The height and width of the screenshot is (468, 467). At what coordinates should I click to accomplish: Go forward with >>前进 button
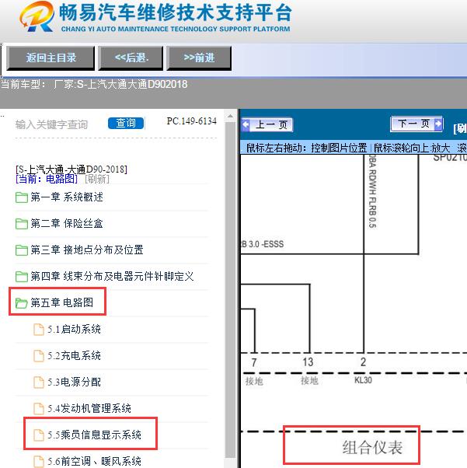199,58
